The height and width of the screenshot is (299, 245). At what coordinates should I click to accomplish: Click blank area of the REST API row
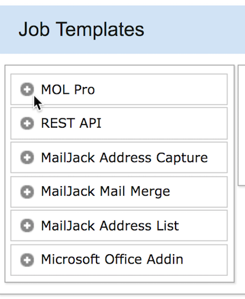pyautogui.click(x=163, y=124)
